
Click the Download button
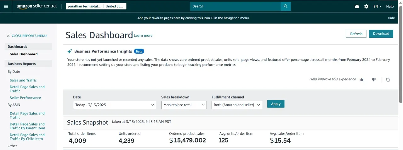click(381, 34)
